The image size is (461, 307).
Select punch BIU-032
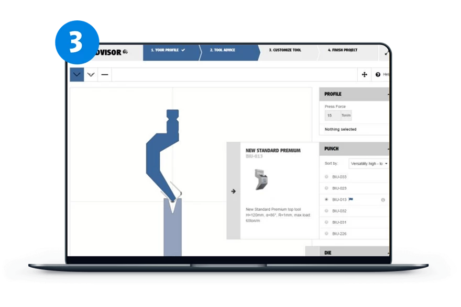point(338,211)
